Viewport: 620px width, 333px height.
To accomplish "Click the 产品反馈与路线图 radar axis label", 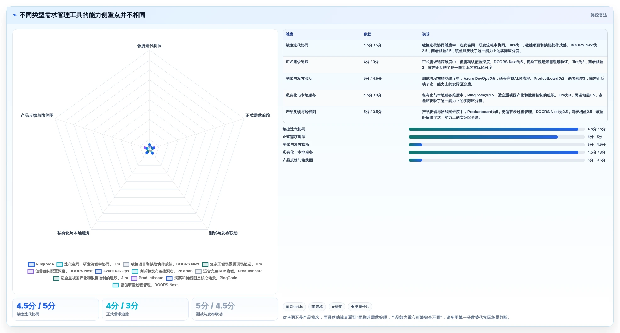I will click(37, 116).
